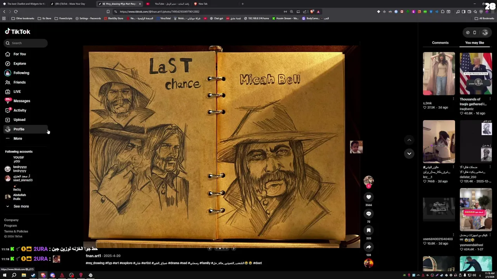497x279 pixels.
Task: Click the fnan.art1 author name
Action: point(93,256)
